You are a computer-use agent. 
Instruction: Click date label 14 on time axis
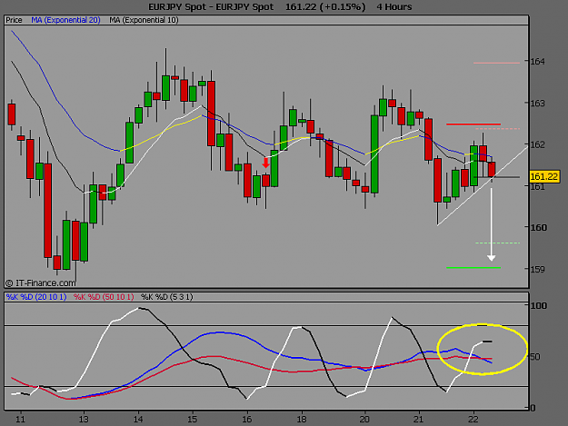click(138, 420)
